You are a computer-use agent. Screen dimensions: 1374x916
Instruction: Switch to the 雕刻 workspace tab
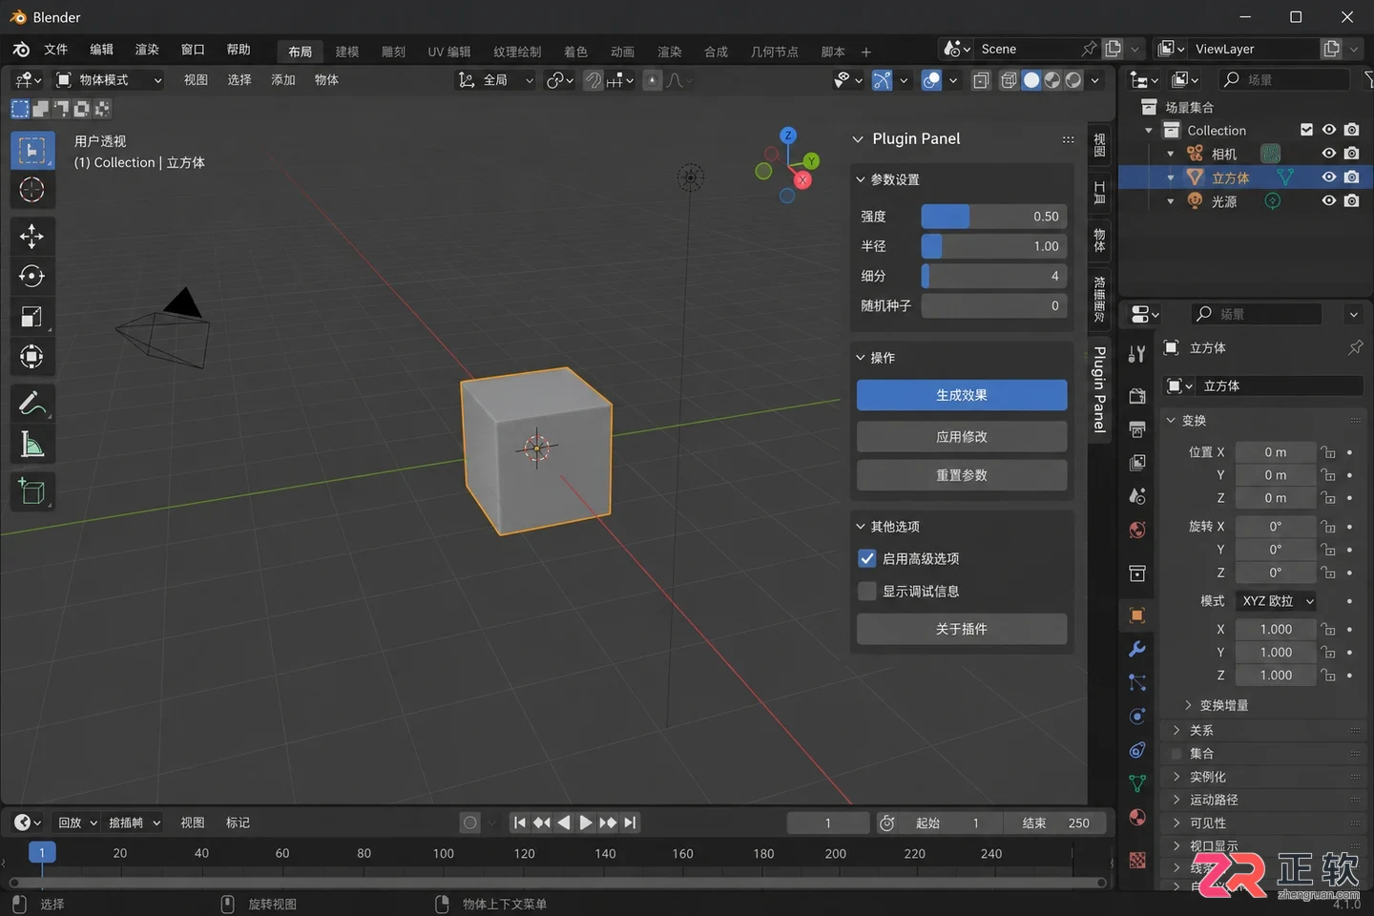pyautogui.click(x=393, y=52)
